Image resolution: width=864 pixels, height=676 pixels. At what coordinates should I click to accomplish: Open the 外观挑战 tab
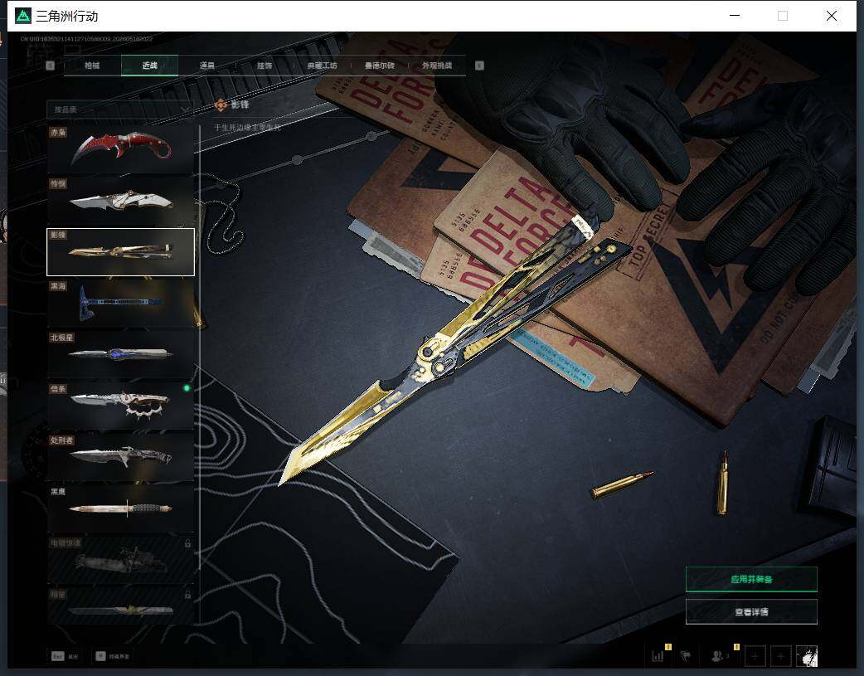pyautogui.click(x=437, y=66)
